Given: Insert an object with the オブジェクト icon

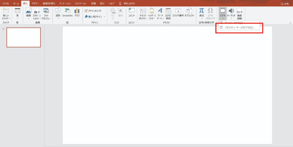Looking at the screenshot, I should click(x=189, y=12).
